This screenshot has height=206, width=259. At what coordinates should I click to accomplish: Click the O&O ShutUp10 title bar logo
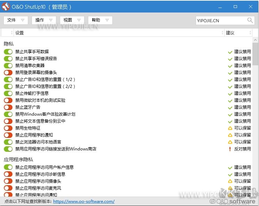[6, 7]
